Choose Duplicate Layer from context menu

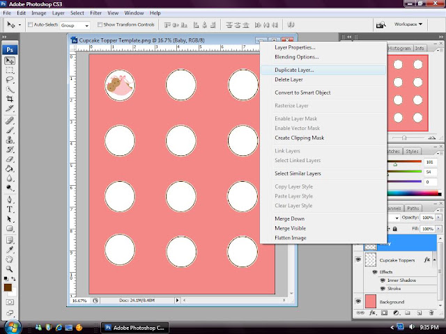(323, 70)
